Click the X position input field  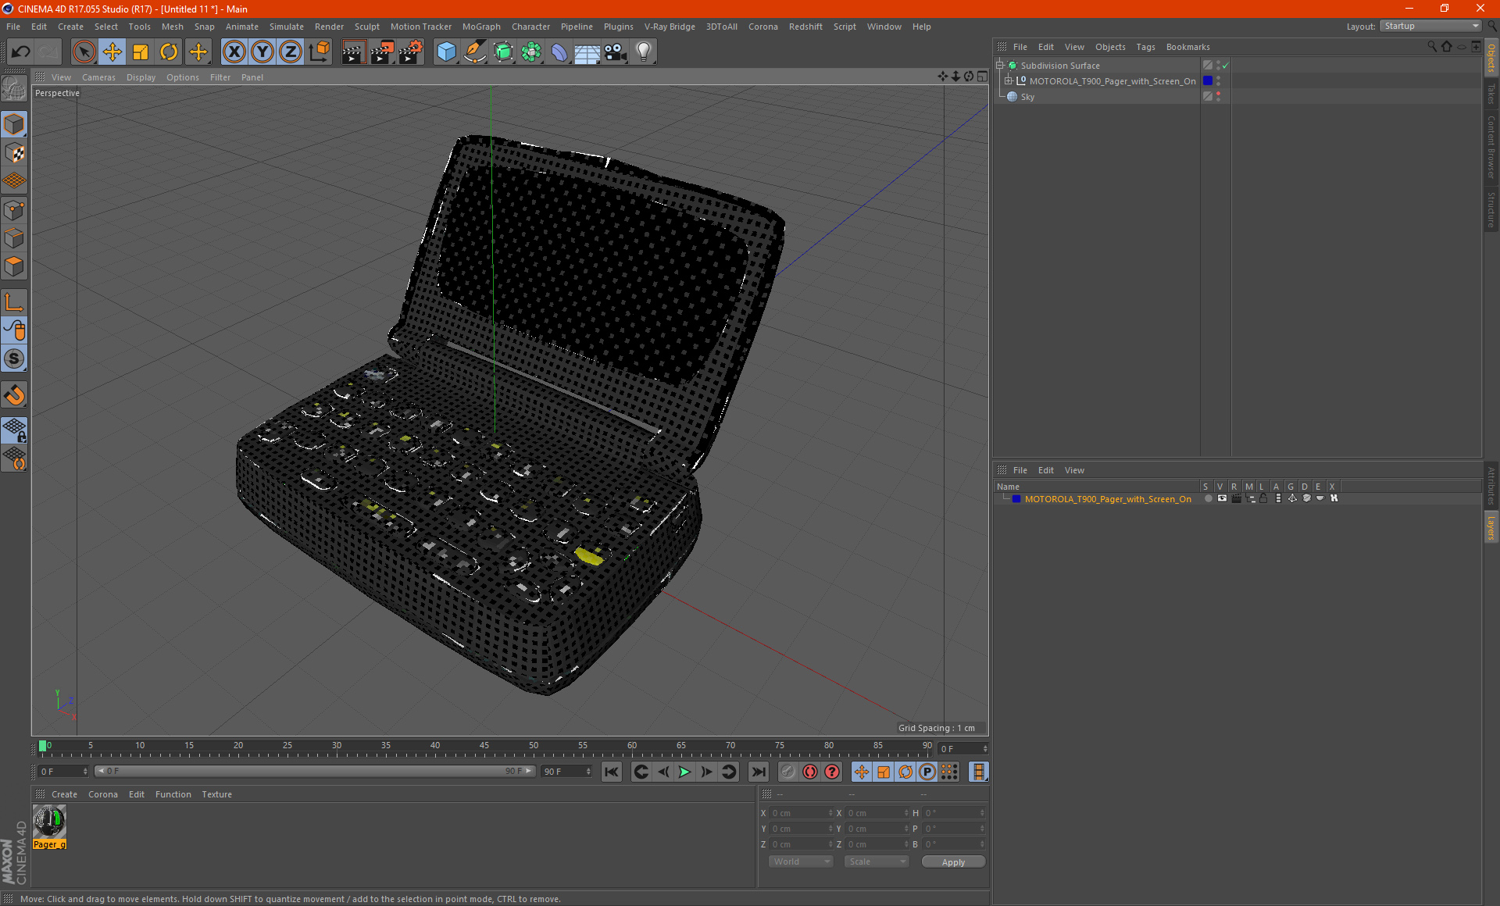click(x=800, y=813)
